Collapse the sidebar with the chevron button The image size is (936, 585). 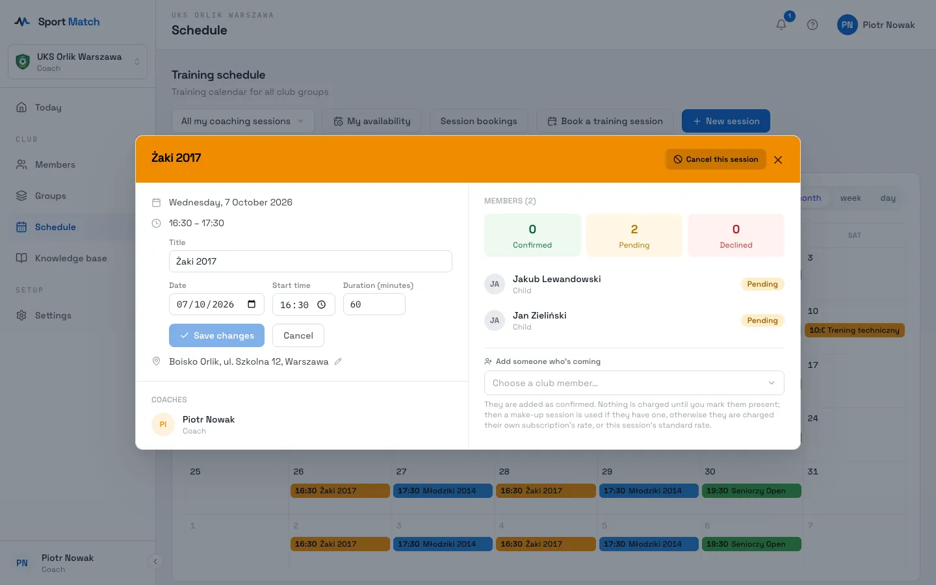[155, 562]
